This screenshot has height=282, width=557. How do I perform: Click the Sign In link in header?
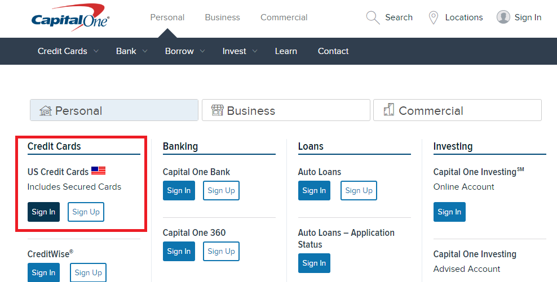(x=528, y=17)
